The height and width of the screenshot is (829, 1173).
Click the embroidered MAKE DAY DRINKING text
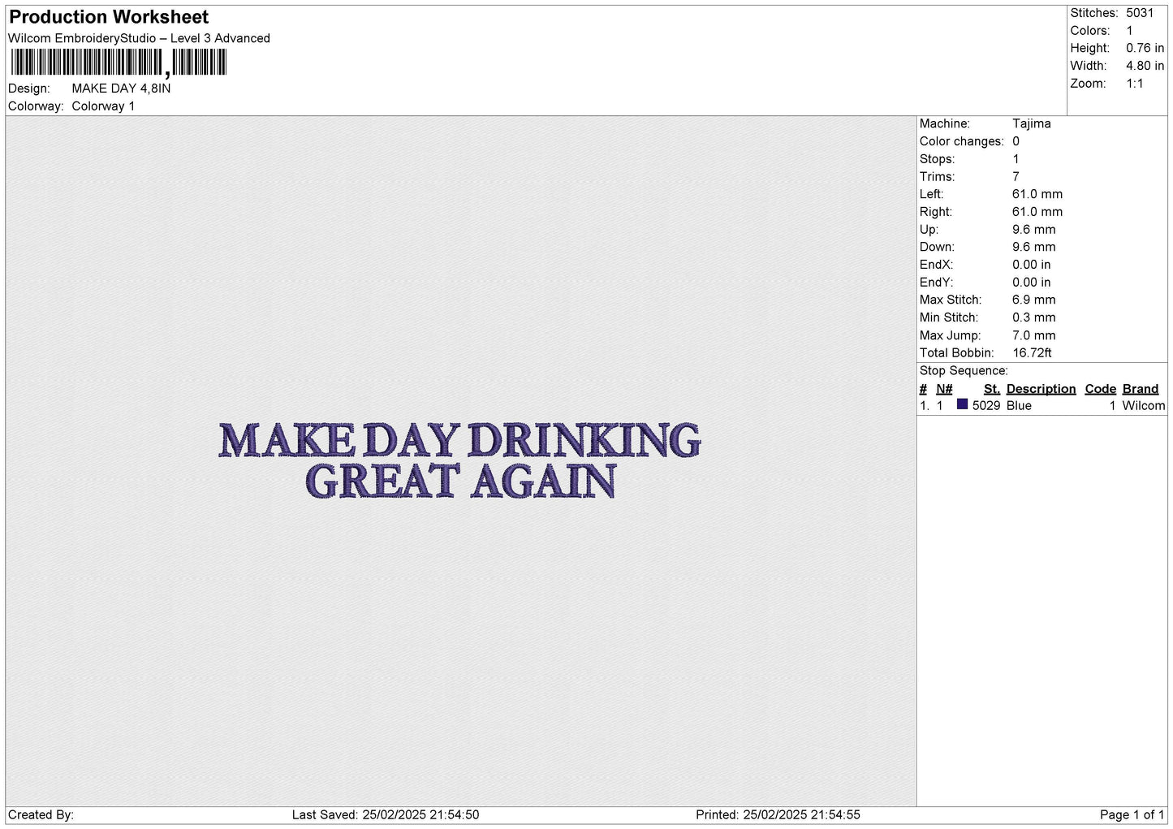(459, 440)
